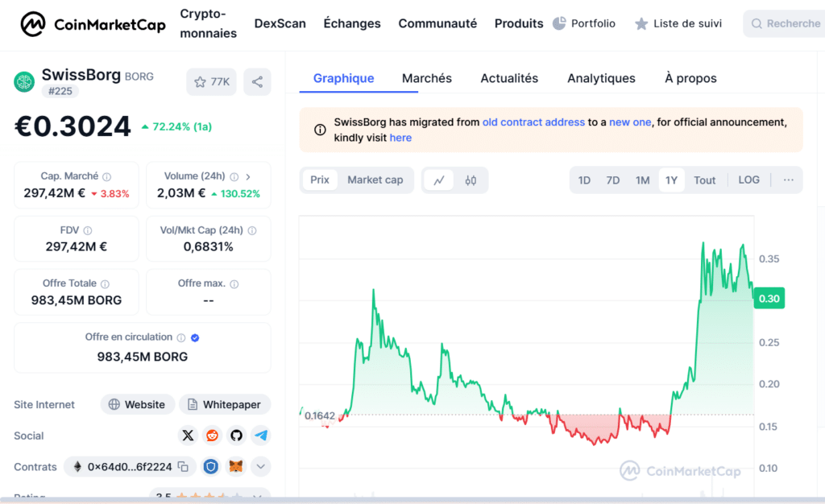Set chart range to 1D
Image resolution: width=825 pixels, height=504 pixels.
(584, 180)
